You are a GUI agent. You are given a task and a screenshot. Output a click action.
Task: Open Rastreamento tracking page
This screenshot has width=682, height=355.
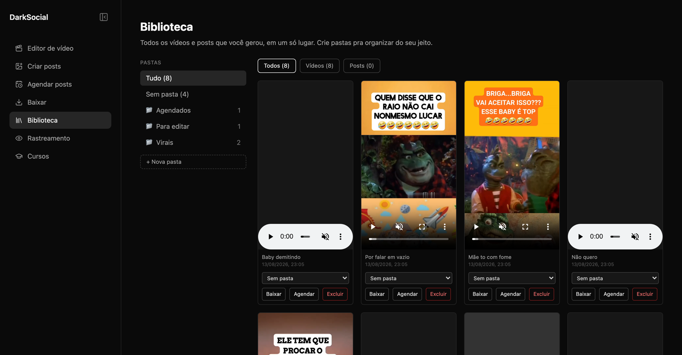coord(60,138)
